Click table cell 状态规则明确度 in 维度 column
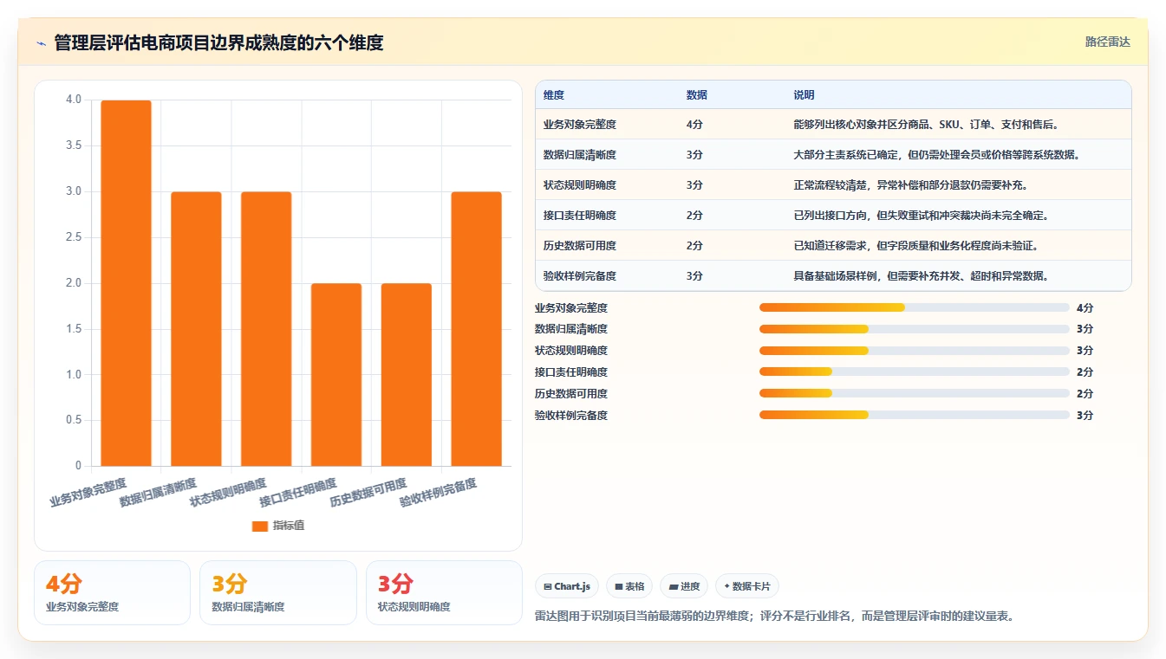The image size is (1166, 659). coord(580,185)
